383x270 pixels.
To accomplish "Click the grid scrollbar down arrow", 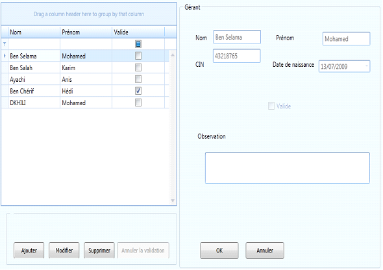I will (173, 201).
